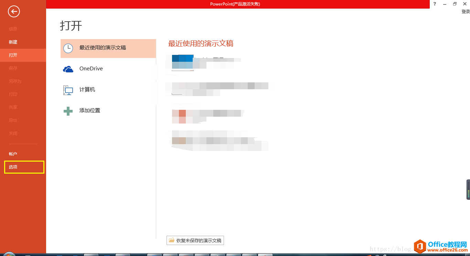The image size is (470, 256).
Task: Open the 共享 sharing options
Action: pyautogui.click(x=13, y=107)
